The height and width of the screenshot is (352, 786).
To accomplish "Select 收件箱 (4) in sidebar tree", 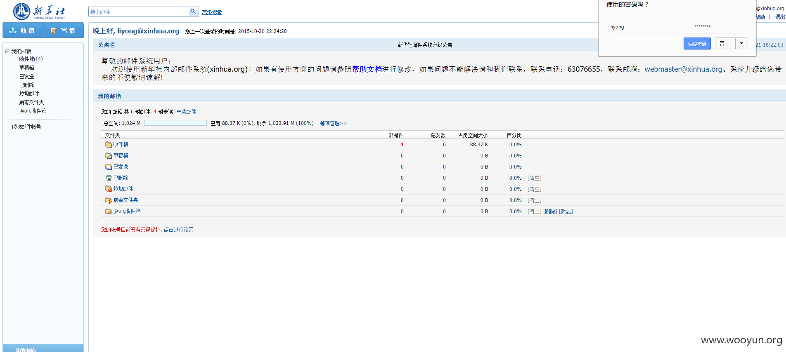I will (31, 59).
